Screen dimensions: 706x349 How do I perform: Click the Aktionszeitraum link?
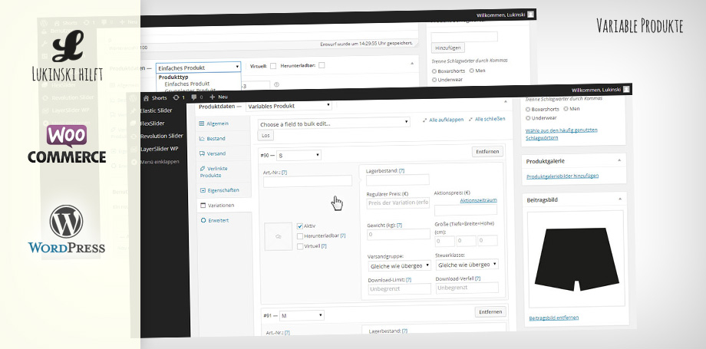(x=478, y=200)
